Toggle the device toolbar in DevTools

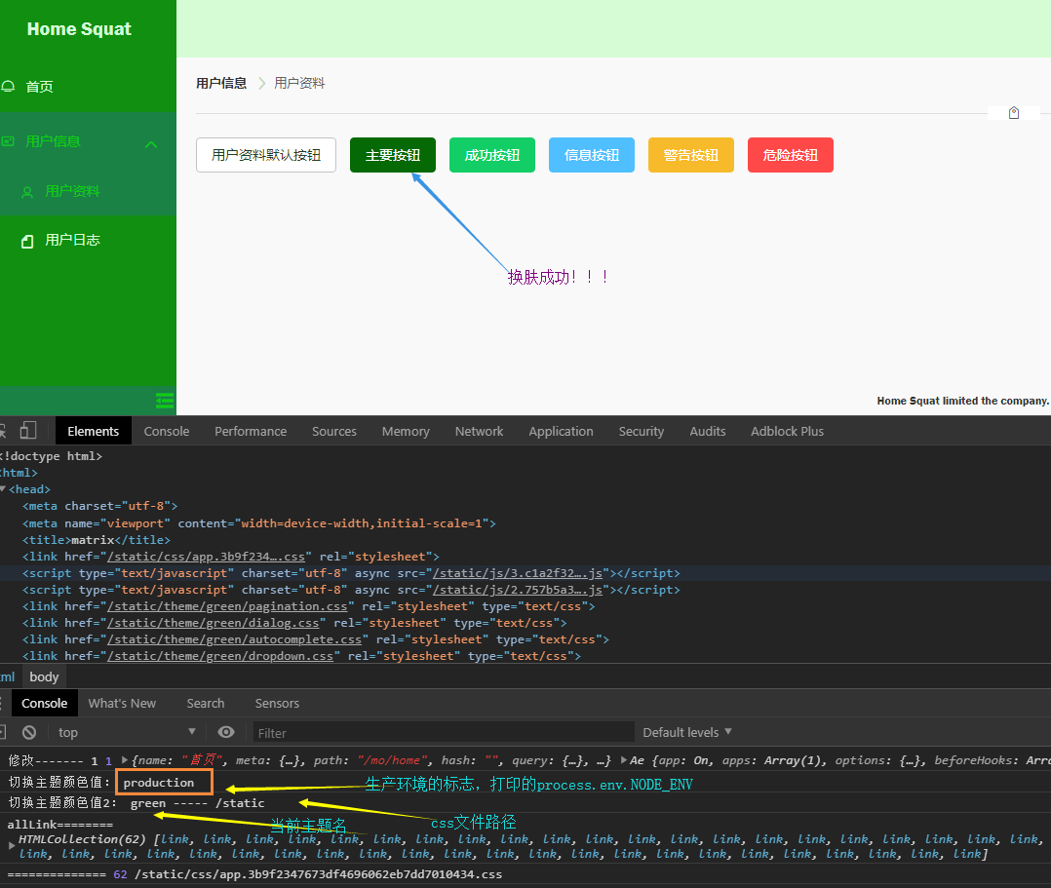(x=27, y=430)
